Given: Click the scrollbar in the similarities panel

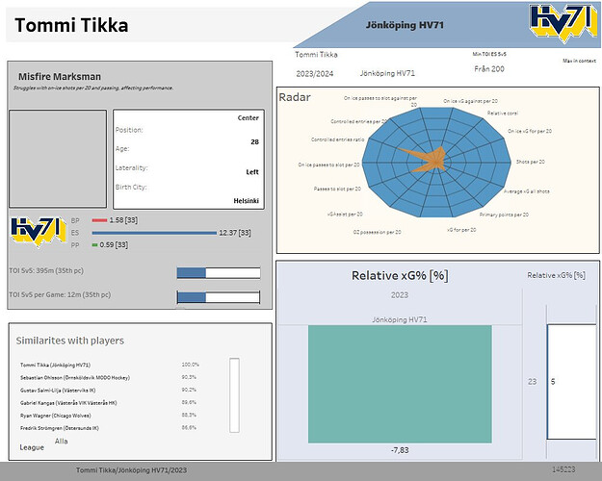Looking at the screenshot, I should tap(235, 395).
